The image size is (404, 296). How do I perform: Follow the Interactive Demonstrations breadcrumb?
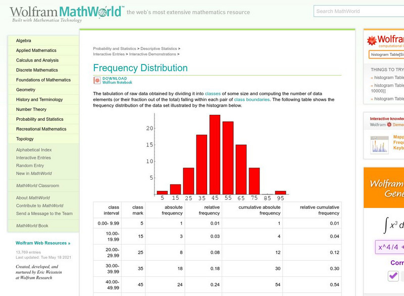pyautogui.click(x=153, y=54)
